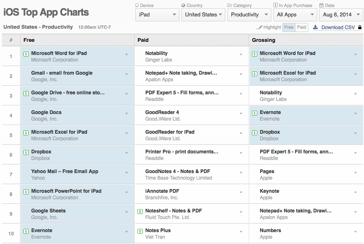Open iAnnotate PDF app link
Image resolution: width=364 pixels, height=244 pixels.
pos(162,191)
